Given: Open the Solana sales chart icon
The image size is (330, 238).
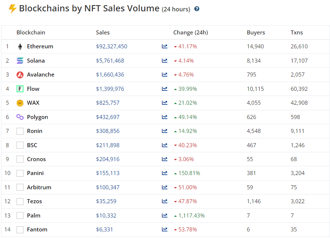Looking at the screenshot, I should 164,61.
